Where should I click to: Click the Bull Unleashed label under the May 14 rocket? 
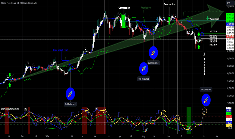[x=153, y=63]
